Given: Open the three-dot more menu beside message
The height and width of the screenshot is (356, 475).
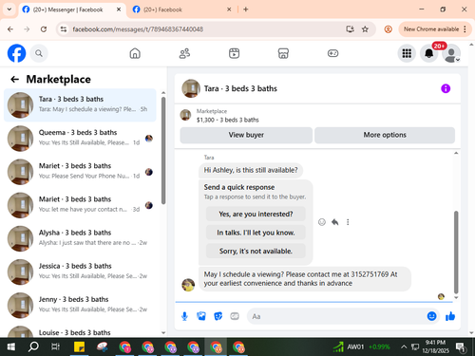Looking at the screenshot, I should pos(348,222).
